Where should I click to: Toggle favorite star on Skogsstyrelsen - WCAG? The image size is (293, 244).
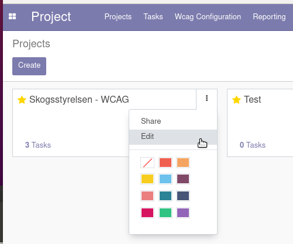coord(22,100)
